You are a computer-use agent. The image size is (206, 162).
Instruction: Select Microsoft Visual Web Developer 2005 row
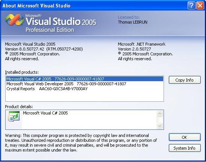coord(85,84)
